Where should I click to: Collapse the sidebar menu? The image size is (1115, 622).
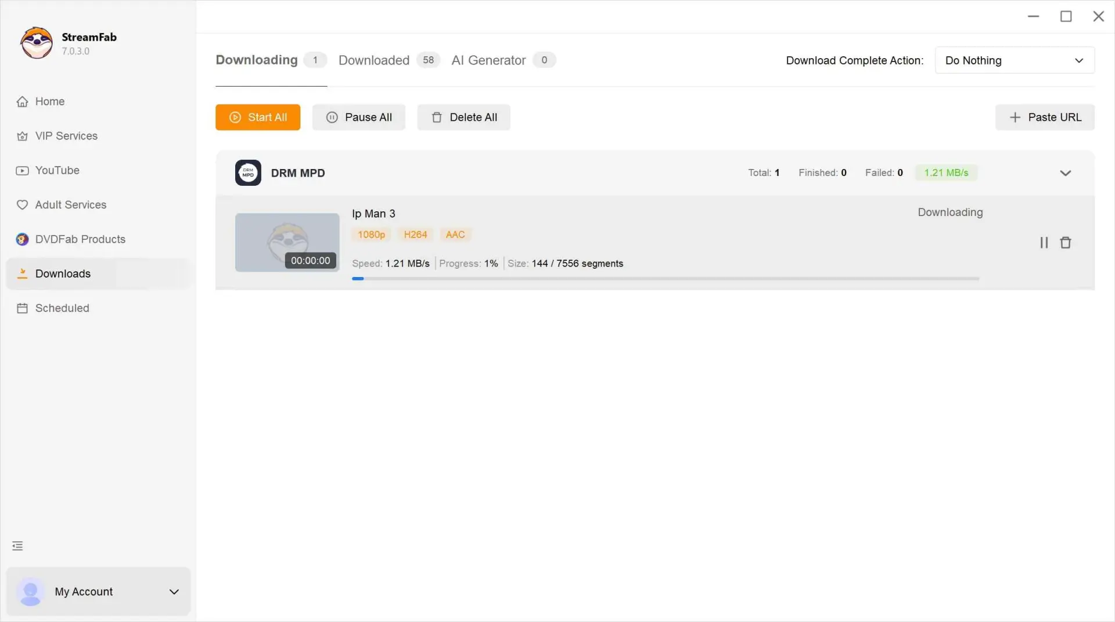click(x=17, y=546)
